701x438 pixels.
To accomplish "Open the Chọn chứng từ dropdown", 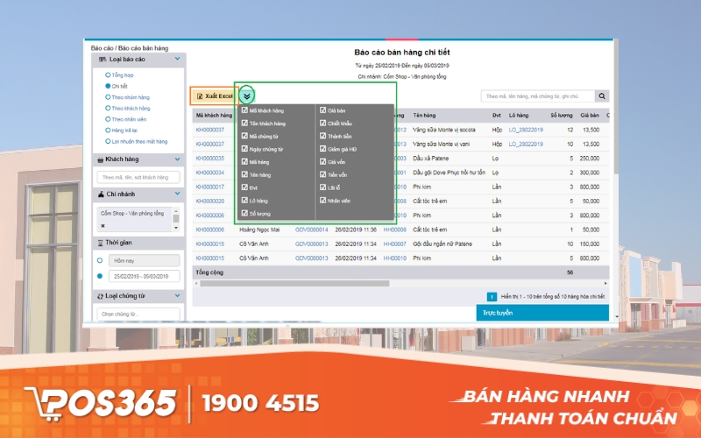I will tap(138, 314).
